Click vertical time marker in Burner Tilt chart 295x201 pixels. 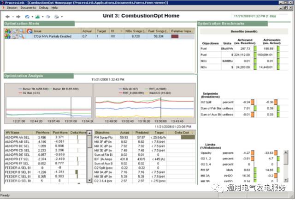[x=71, y=107]
